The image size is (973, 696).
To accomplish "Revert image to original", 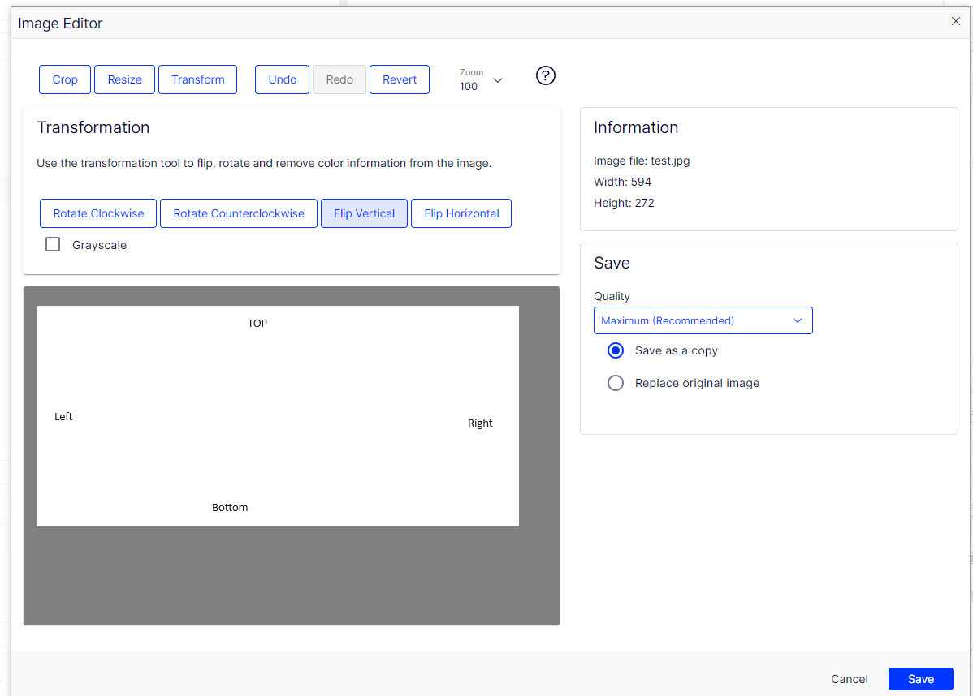I will click(x=399, y=79).
